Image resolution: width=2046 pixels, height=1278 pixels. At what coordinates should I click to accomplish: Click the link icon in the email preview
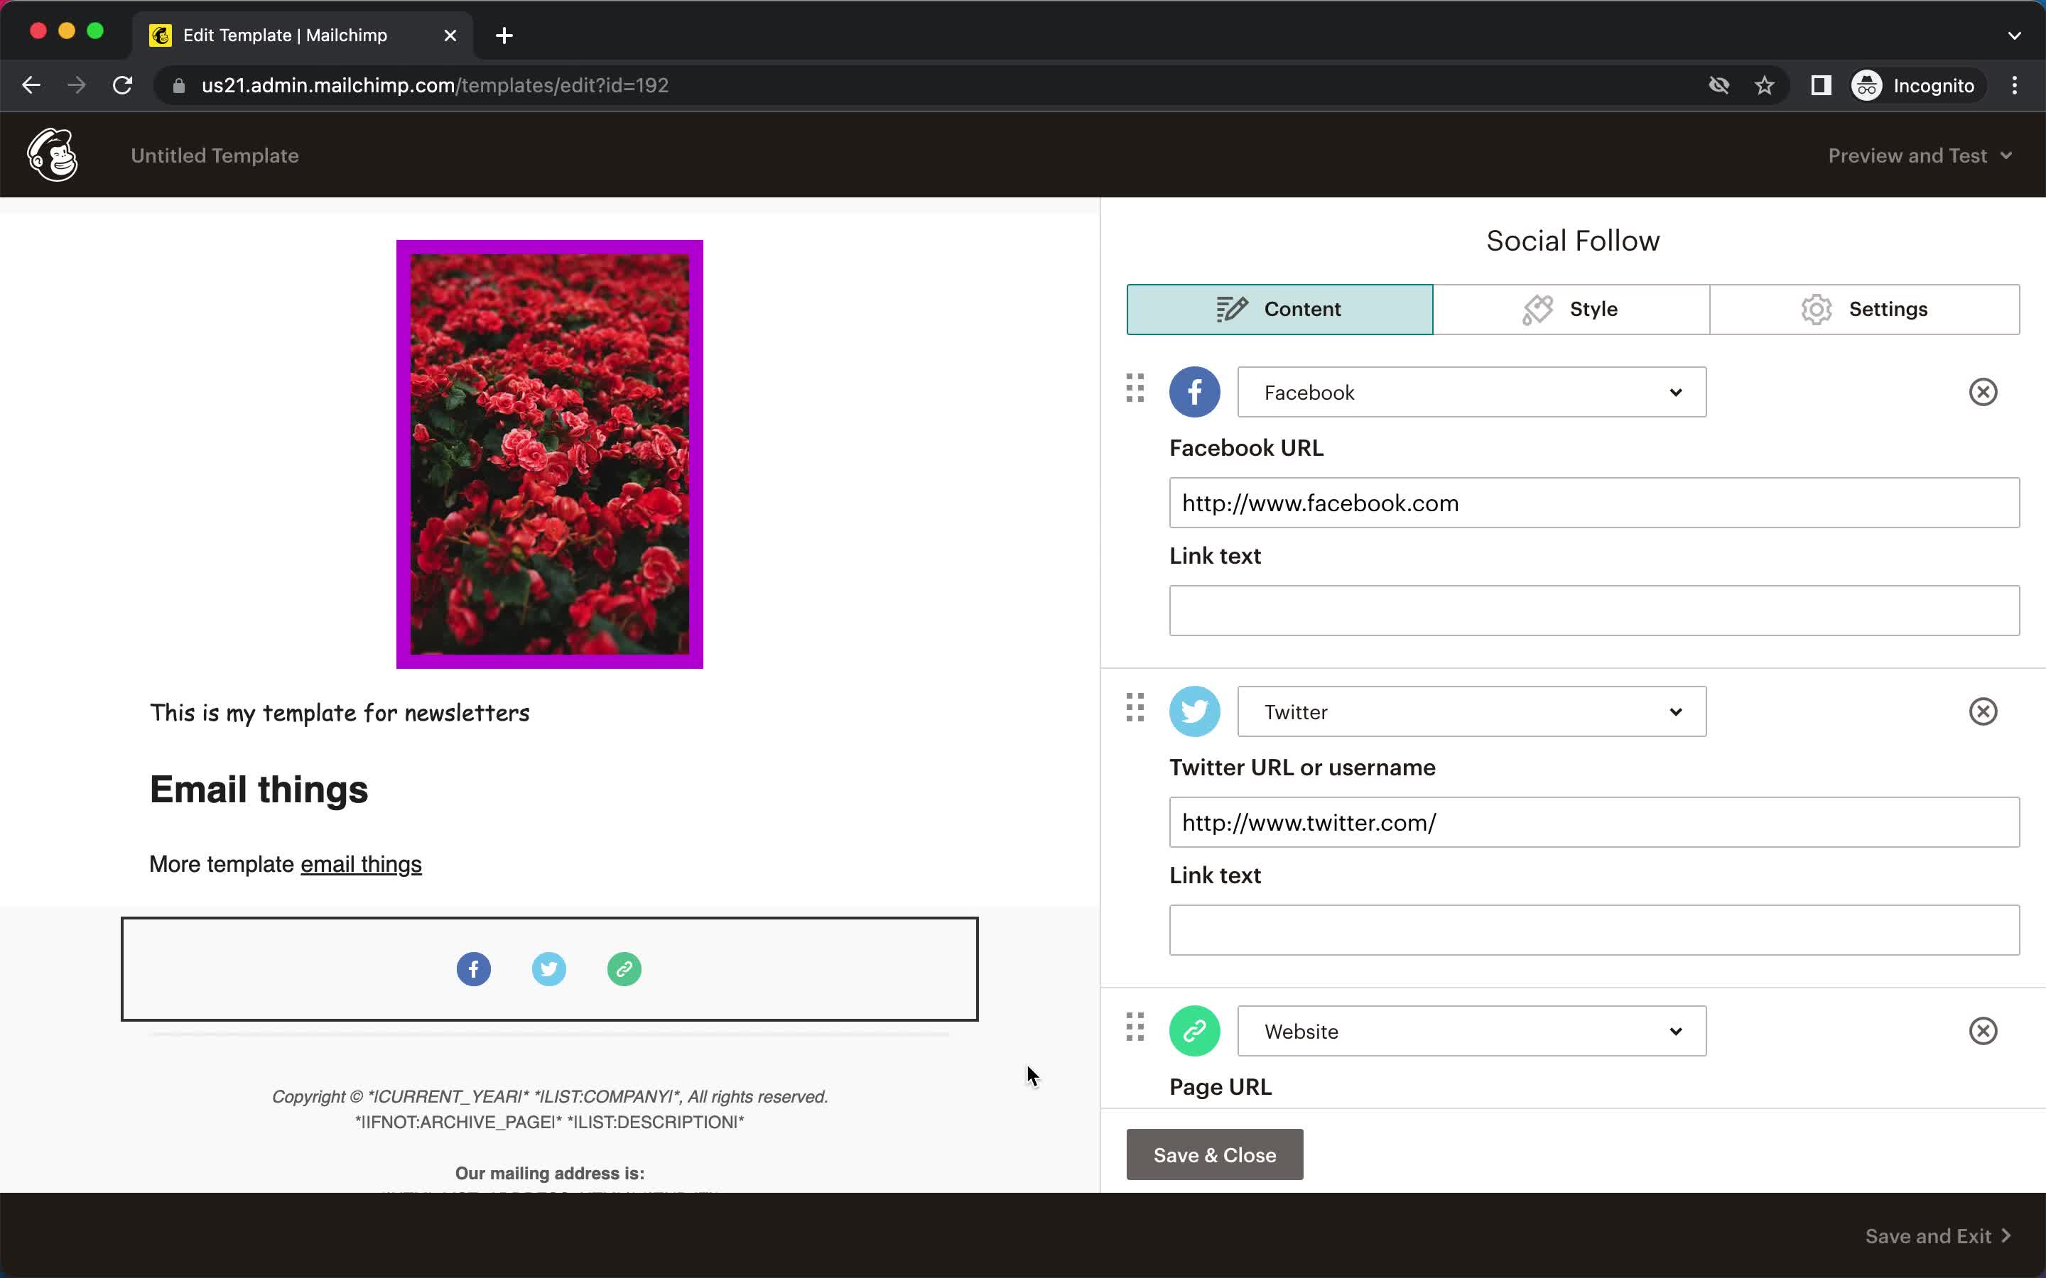tap(624, 968)
